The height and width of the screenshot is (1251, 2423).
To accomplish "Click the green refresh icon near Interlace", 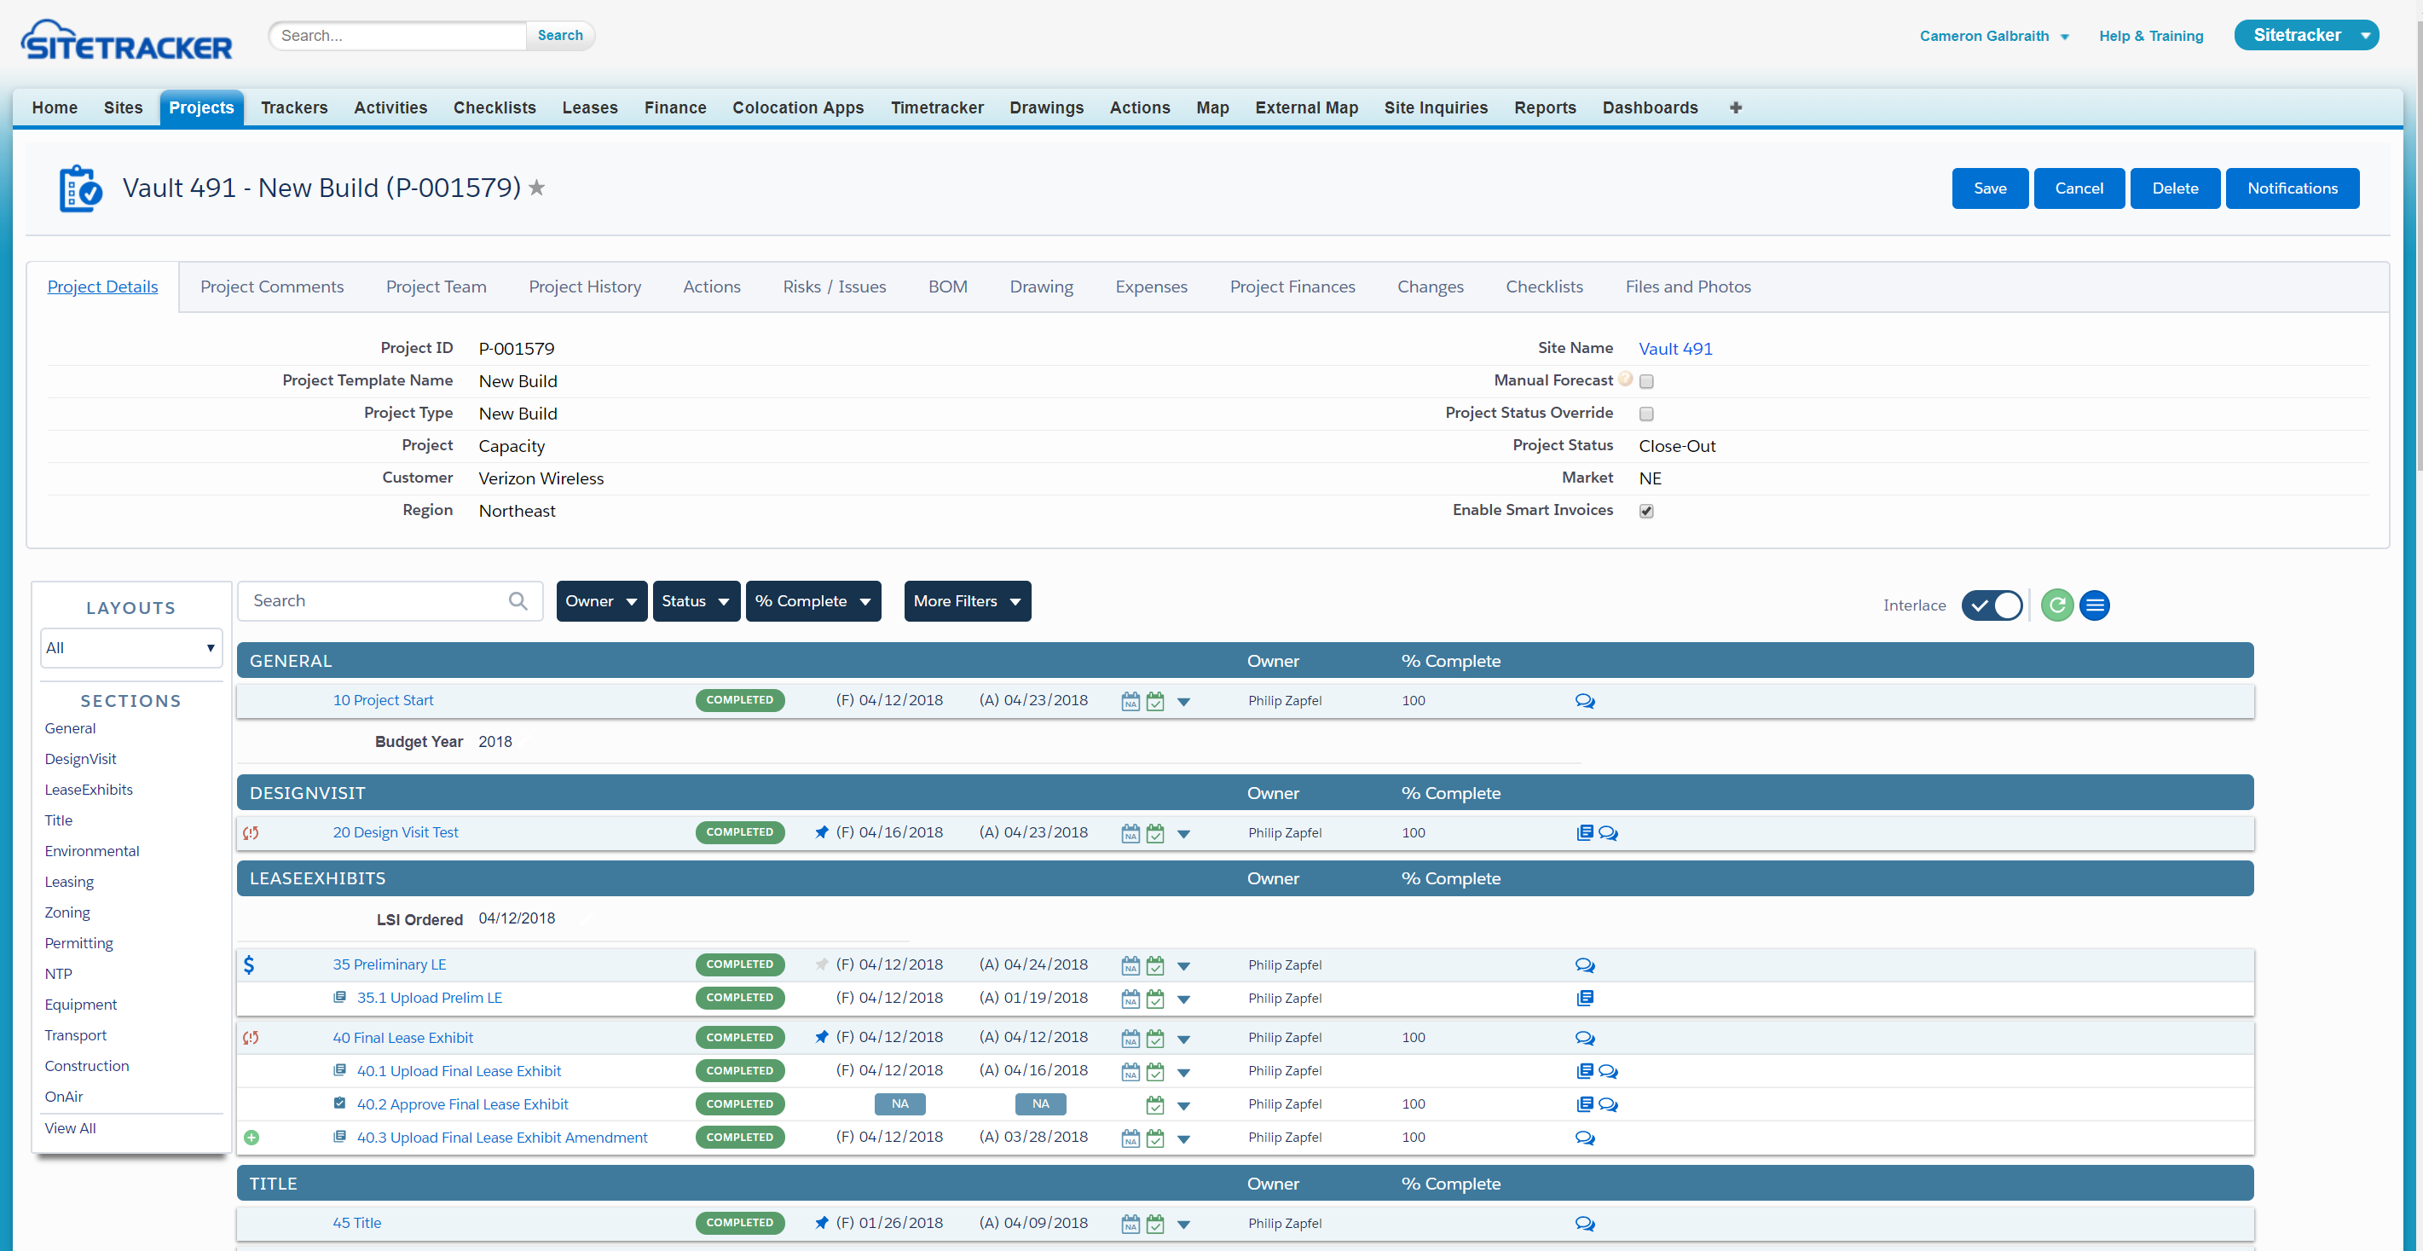I will [x=2056, y=605].
